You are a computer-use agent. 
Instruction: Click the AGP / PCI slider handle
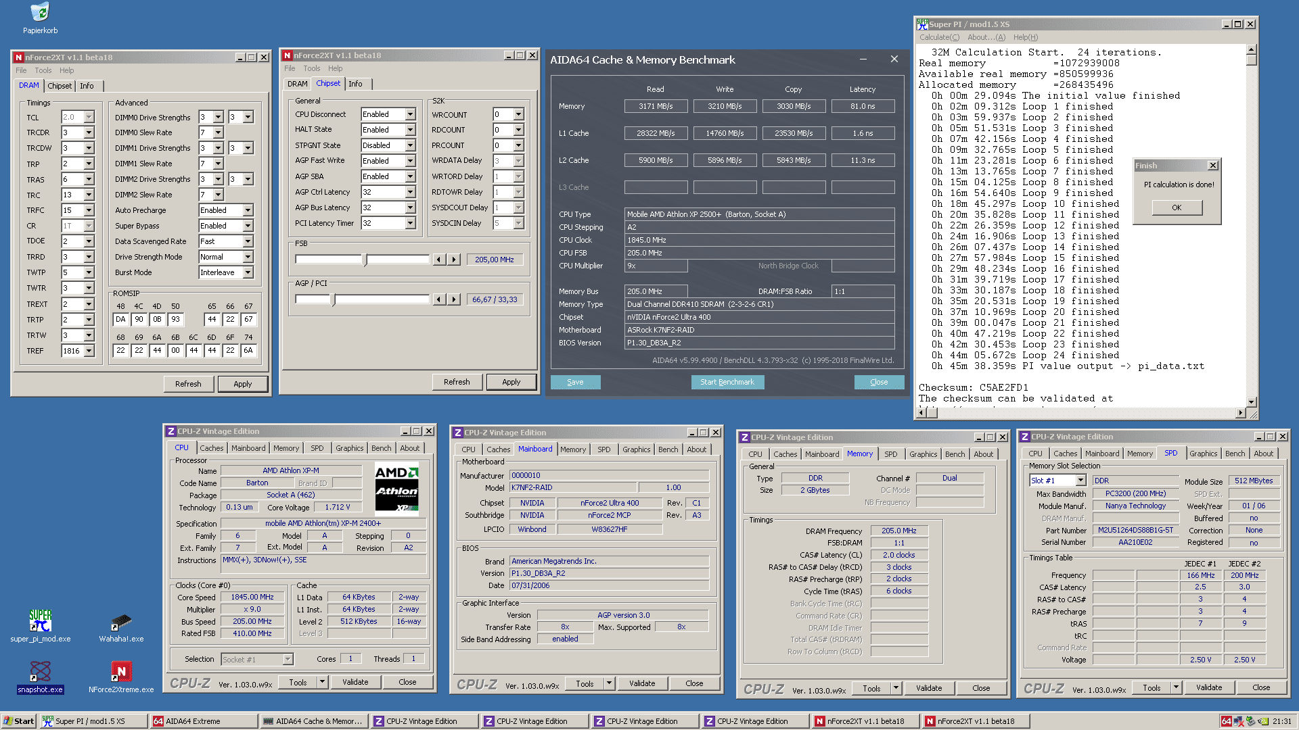click(333, 299)
